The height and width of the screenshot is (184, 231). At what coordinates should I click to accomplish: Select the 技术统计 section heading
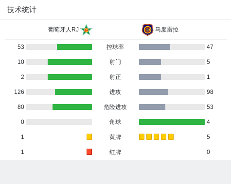coord(22,10)
